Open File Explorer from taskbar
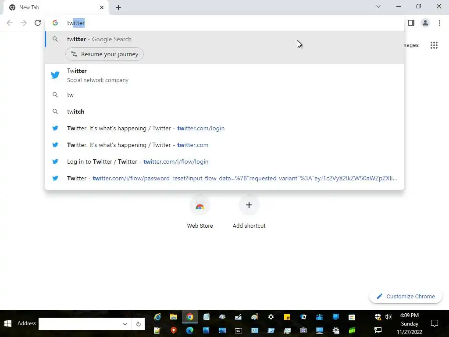Image resolution: width=449 pixels, height=337 pixels. [x=174, y=317]
